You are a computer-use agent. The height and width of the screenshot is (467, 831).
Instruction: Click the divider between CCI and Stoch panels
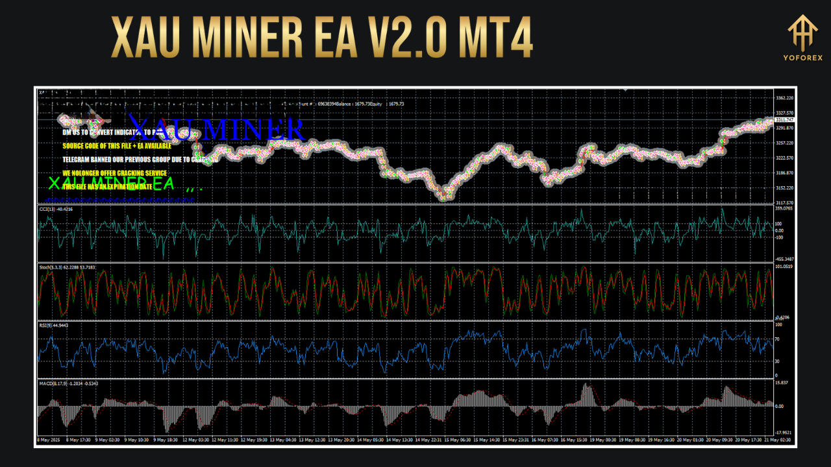[406, 262]
